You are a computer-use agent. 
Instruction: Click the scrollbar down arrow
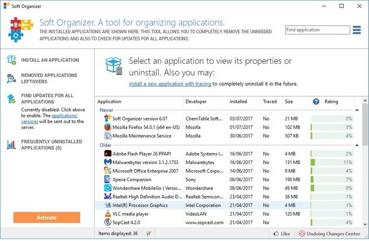click(x=365, y=224)
